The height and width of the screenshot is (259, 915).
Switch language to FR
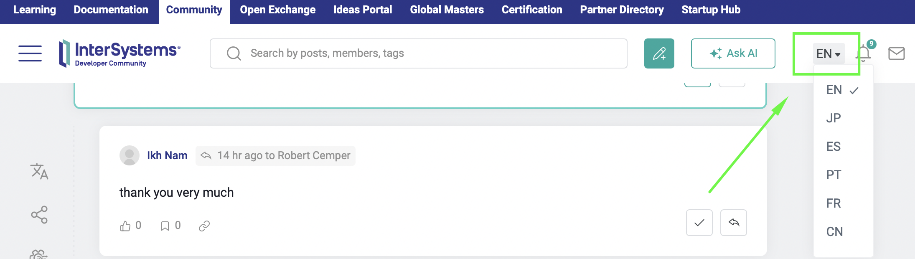click(x=834, y=203)
